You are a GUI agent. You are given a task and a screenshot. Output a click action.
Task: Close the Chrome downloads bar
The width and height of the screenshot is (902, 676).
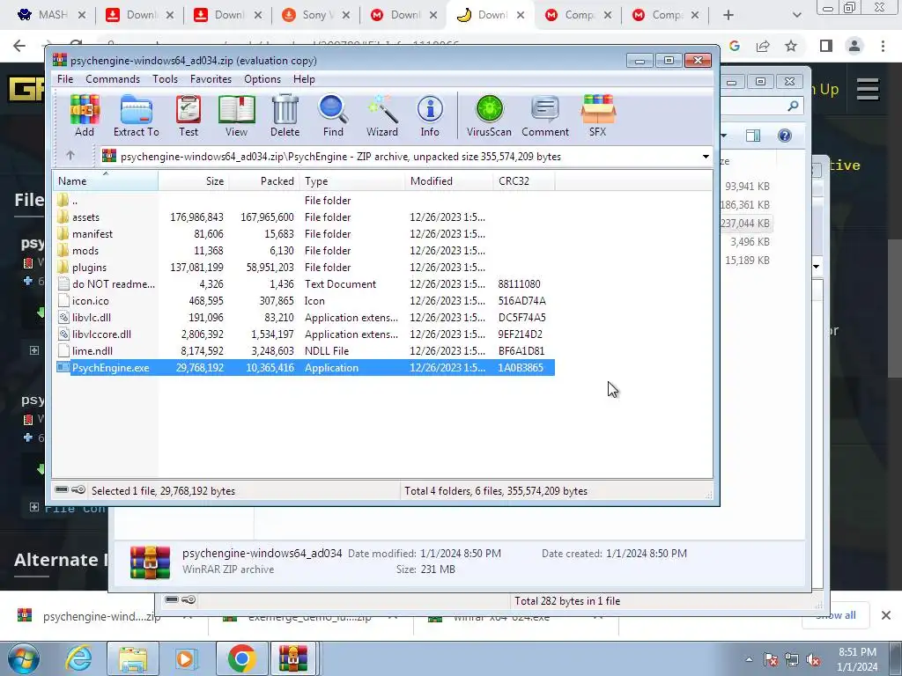click(x=886, y=615)
